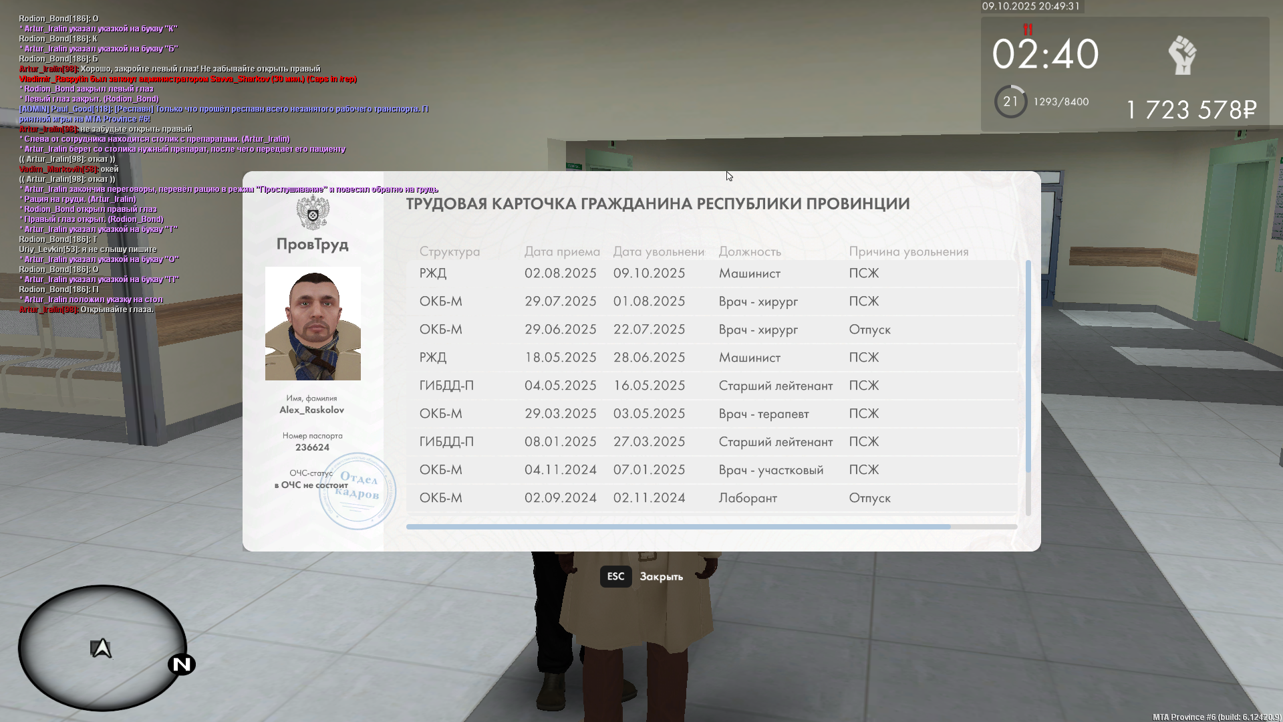The image size is (1283, 722).
Task: Click the Дата приема column header
Action: coord(562,252)
